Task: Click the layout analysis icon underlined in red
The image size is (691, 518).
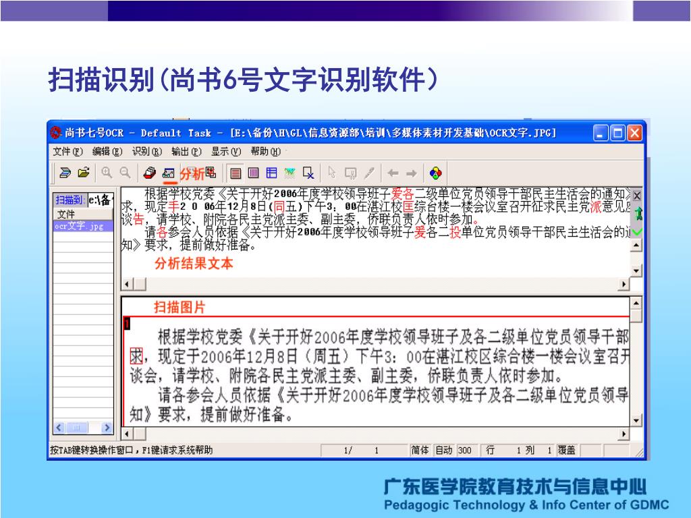Action: 169,173
